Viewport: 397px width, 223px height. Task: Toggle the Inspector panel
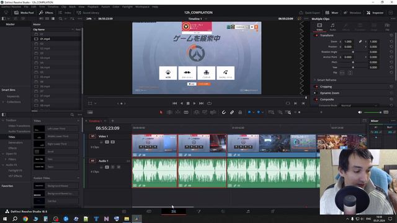[x=375, y=12]
